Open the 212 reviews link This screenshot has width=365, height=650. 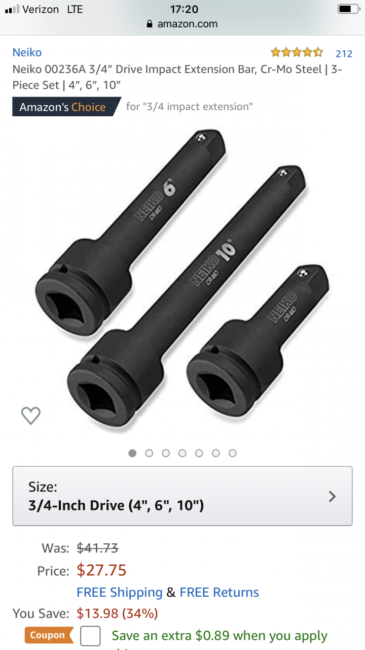344,53
